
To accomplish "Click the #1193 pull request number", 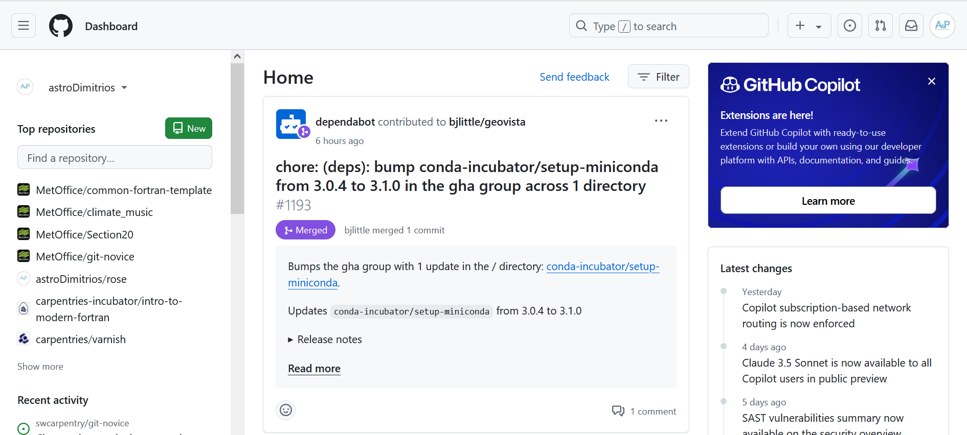I will (x=294, y=205).
